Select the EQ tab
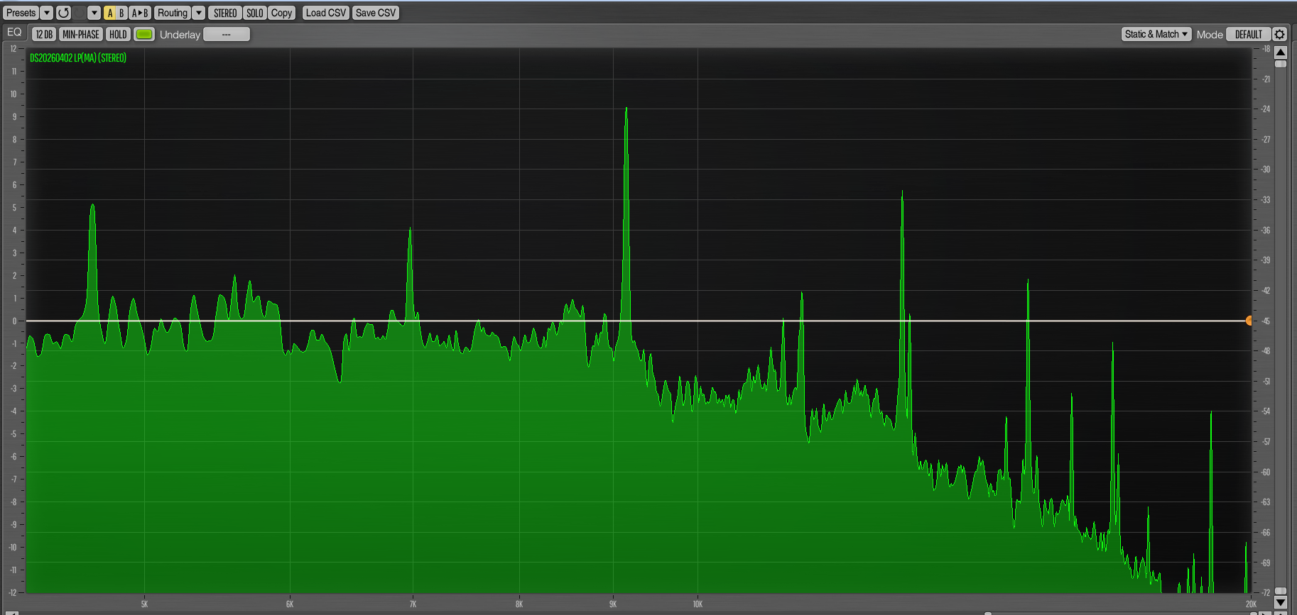The height and width of the screenshot is (615, 1297). (14, 33)
